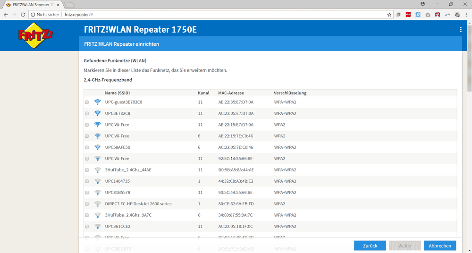This screenshot has width=472, height=253.
Task: Select the UPC-guest3E782C8 network checkbox
Action: pos(87,102)
